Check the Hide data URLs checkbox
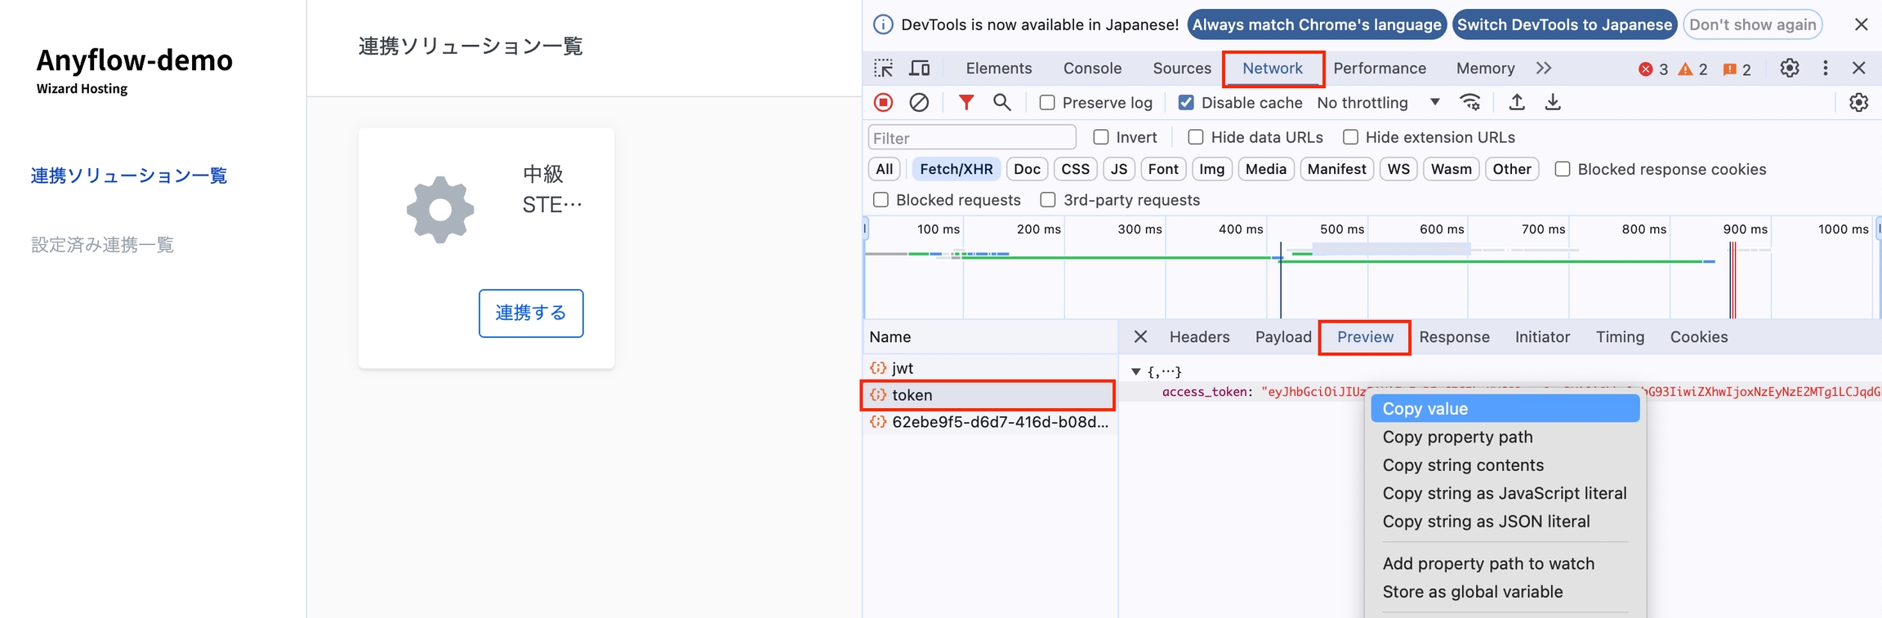Image resolution: width=1882 pixels, height=618 pixels. 1196,137
